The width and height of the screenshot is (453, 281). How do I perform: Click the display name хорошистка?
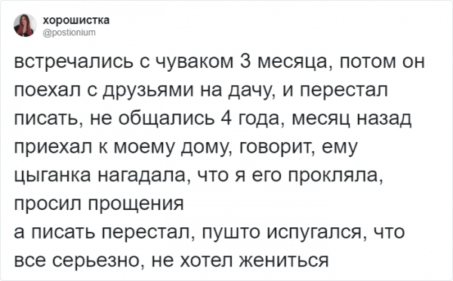coord(76,20)
